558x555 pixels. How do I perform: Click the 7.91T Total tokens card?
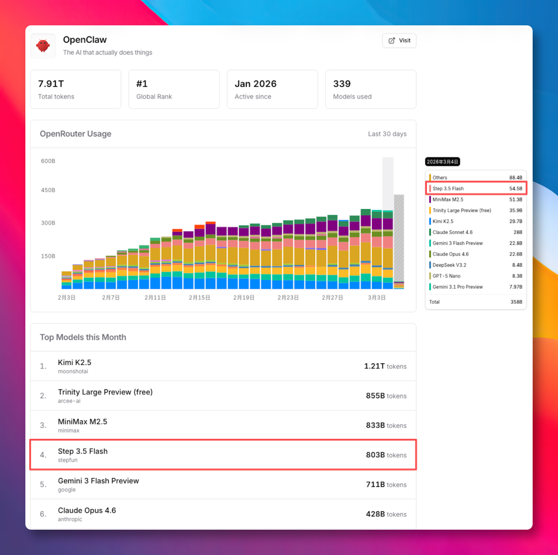pyautogui.click(x=76, y=89)
